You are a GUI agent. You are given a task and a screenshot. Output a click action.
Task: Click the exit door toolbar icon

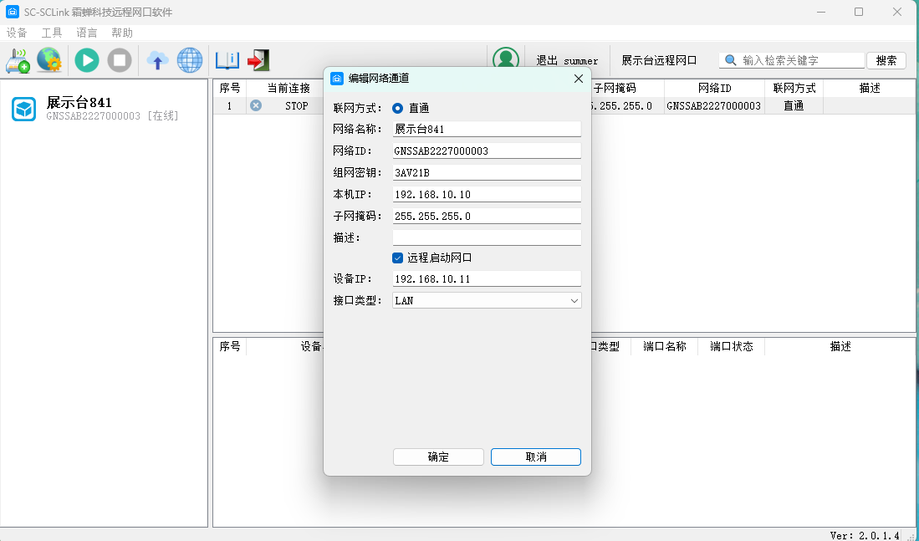pyautogui.click(x=258, y=59)
